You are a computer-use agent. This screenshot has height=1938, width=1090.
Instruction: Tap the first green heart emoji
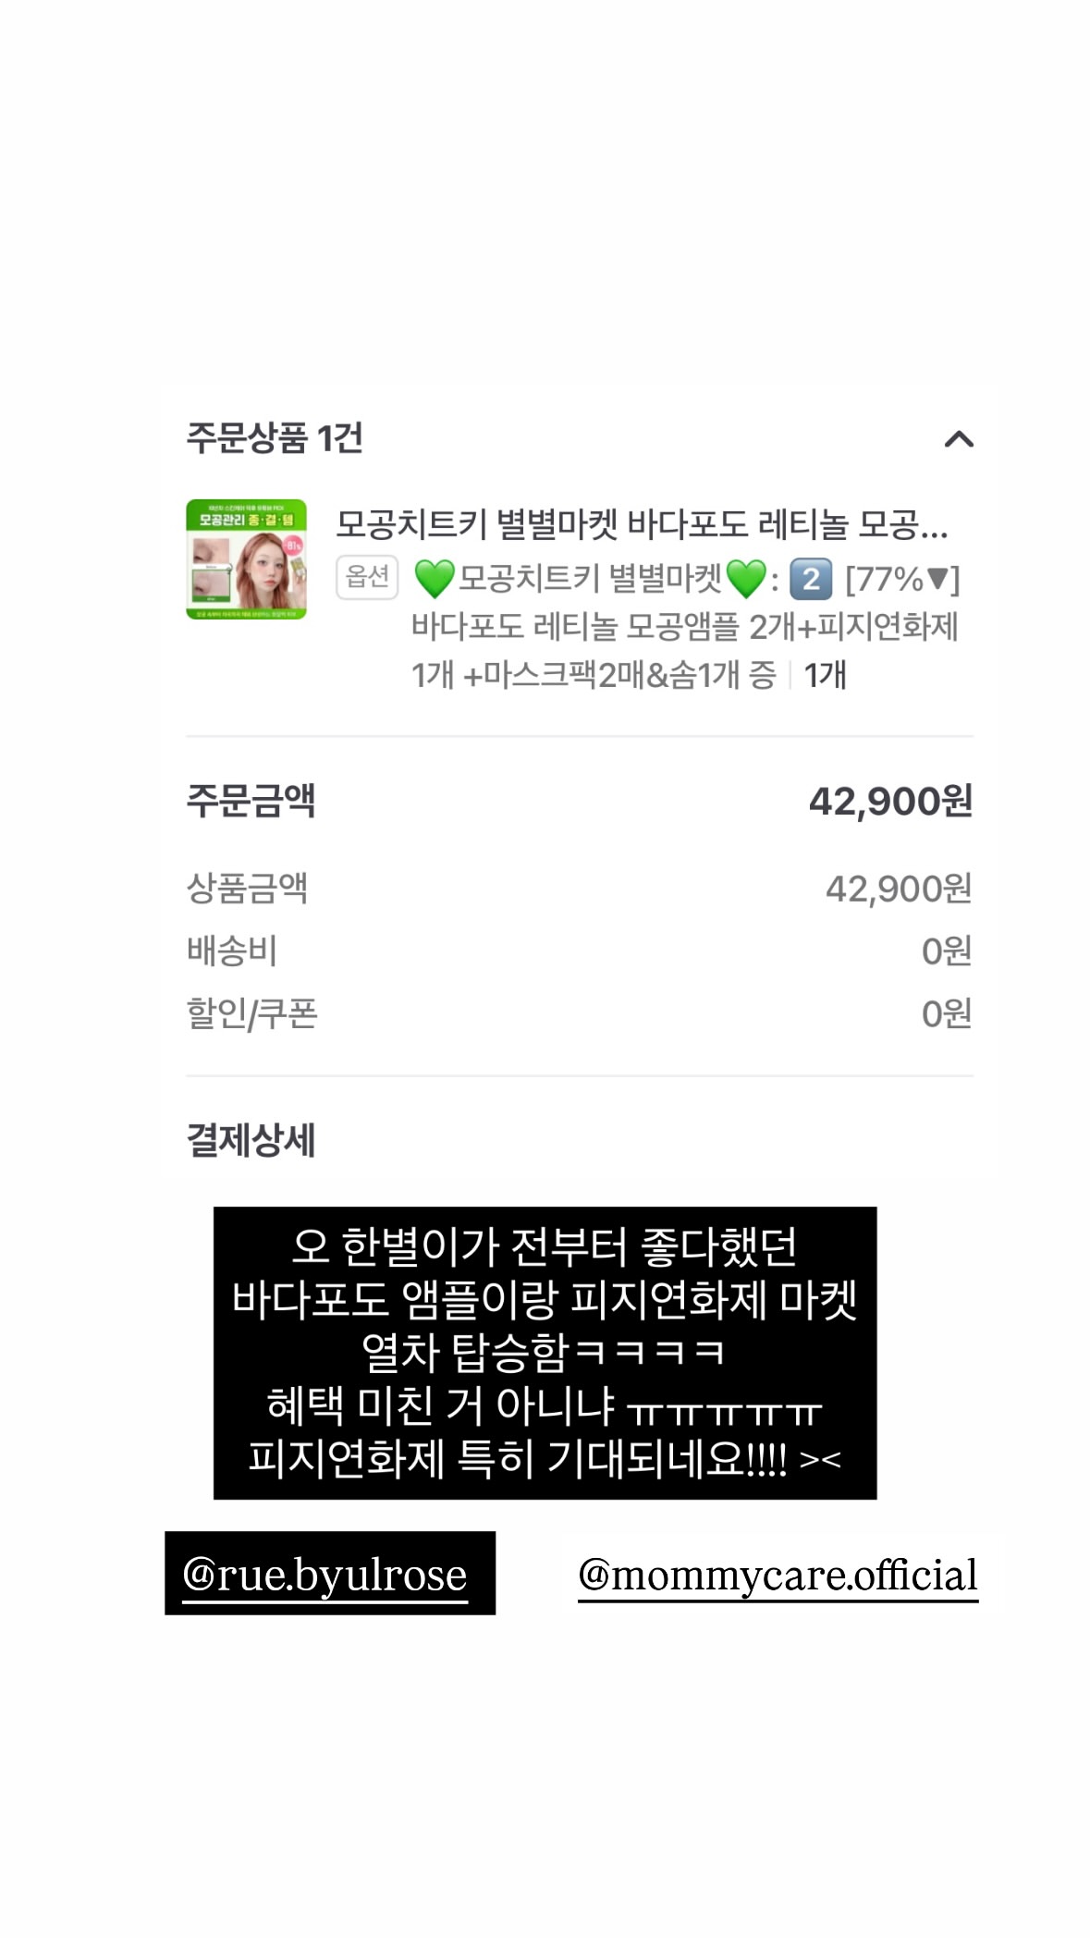(x=434, y=579)
